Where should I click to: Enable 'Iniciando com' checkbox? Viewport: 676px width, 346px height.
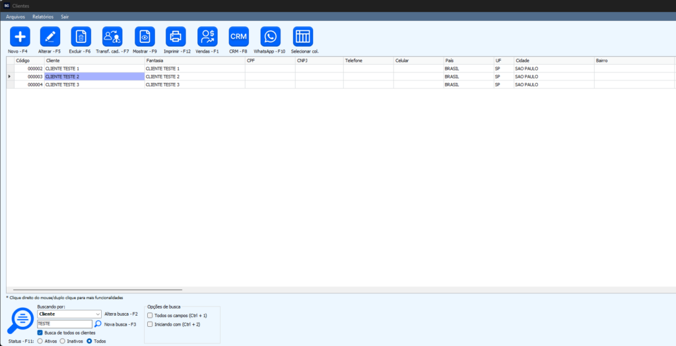point(150,324)
